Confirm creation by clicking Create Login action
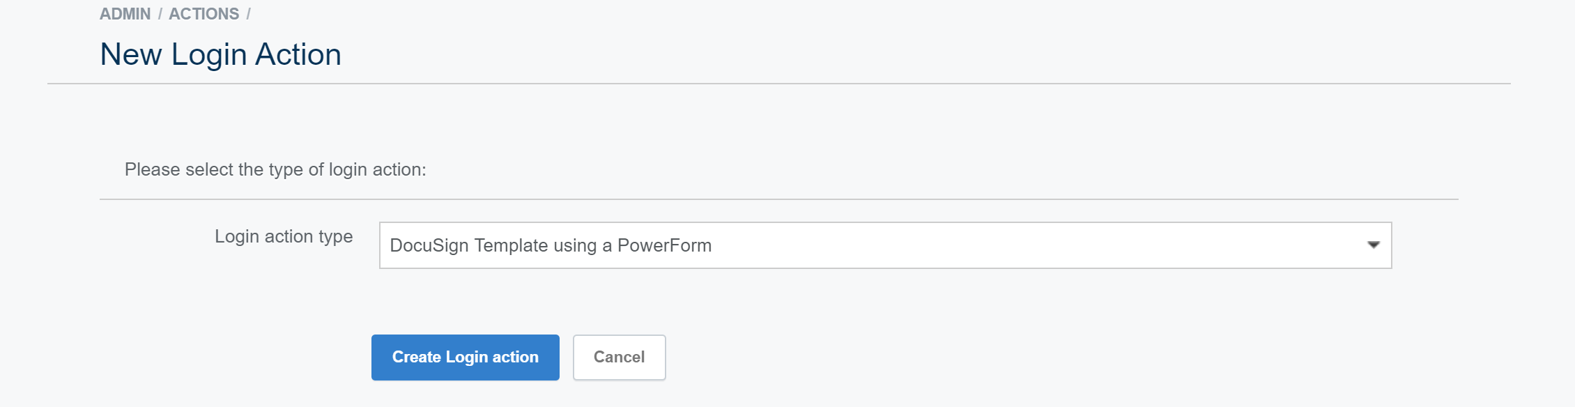Image resolution: width=1575 pixels, height=407 pixels. [465, 357]
